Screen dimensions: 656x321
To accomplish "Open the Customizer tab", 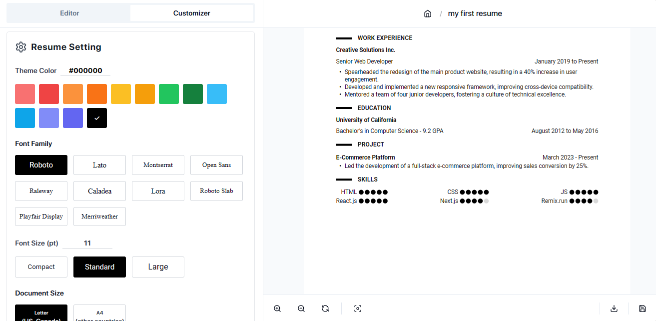I will 191,13.
